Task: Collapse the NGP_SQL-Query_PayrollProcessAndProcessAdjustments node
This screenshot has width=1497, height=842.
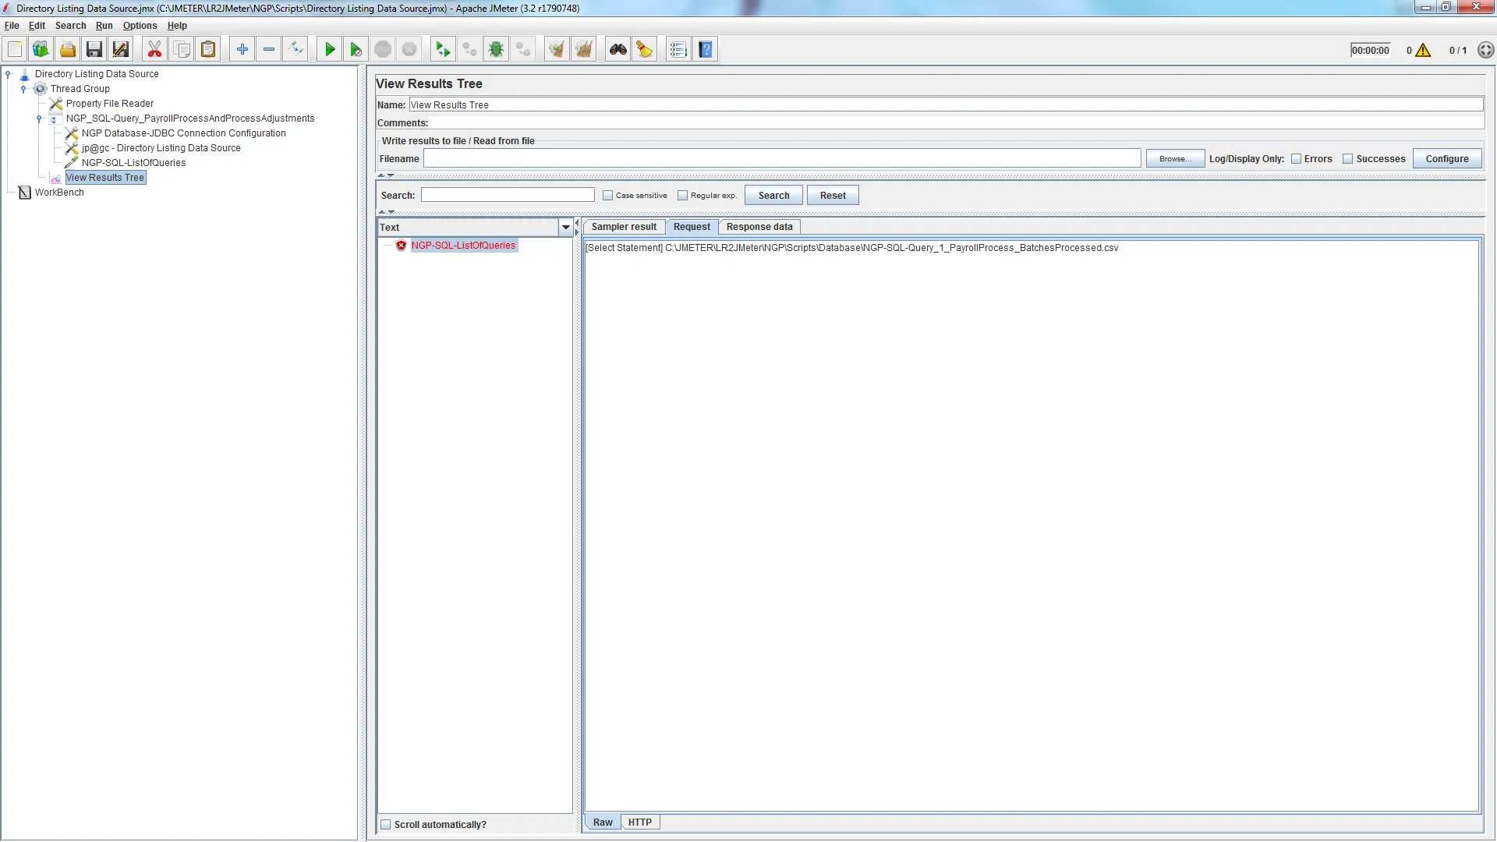Action: pos(39,119)
